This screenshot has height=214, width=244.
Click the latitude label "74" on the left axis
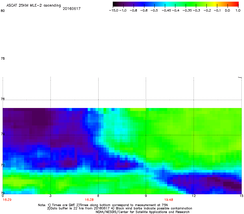click(x=3, y=134)
